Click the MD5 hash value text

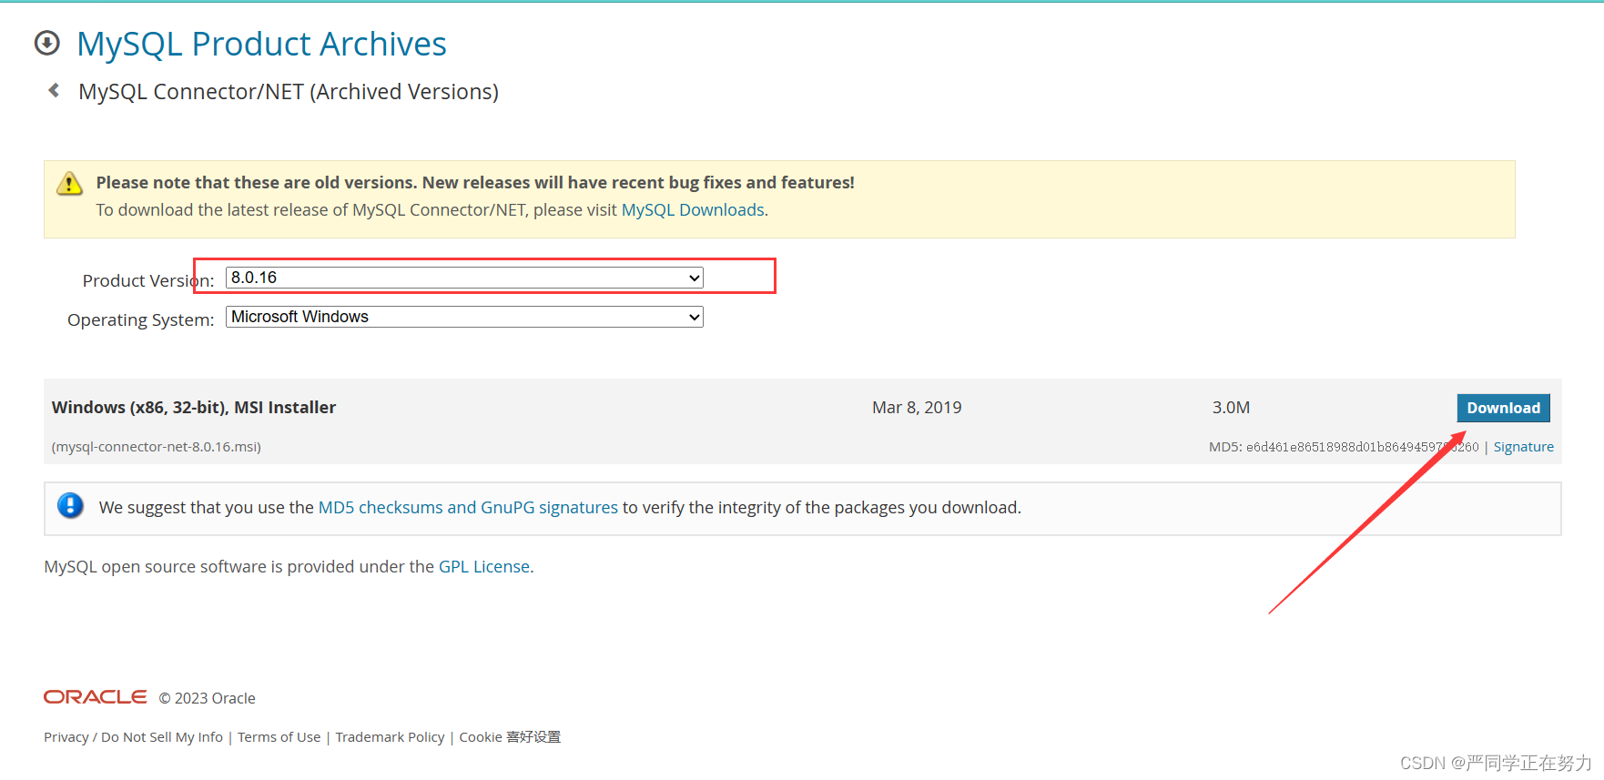click(x=1363, y=447)
